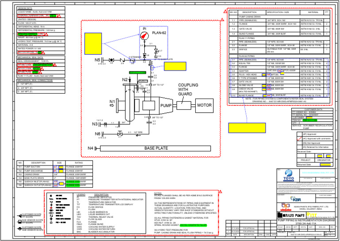Screen dimensions: 340x241
Task: Click THERMAL RELIEF VALVE legend entry
Action: pyautogui.click(x=100, y=217)
